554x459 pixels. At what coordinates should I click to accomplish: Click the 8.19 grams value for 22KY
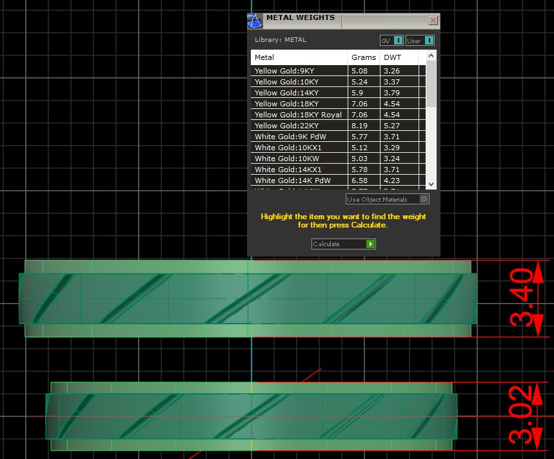pos(360,126)
